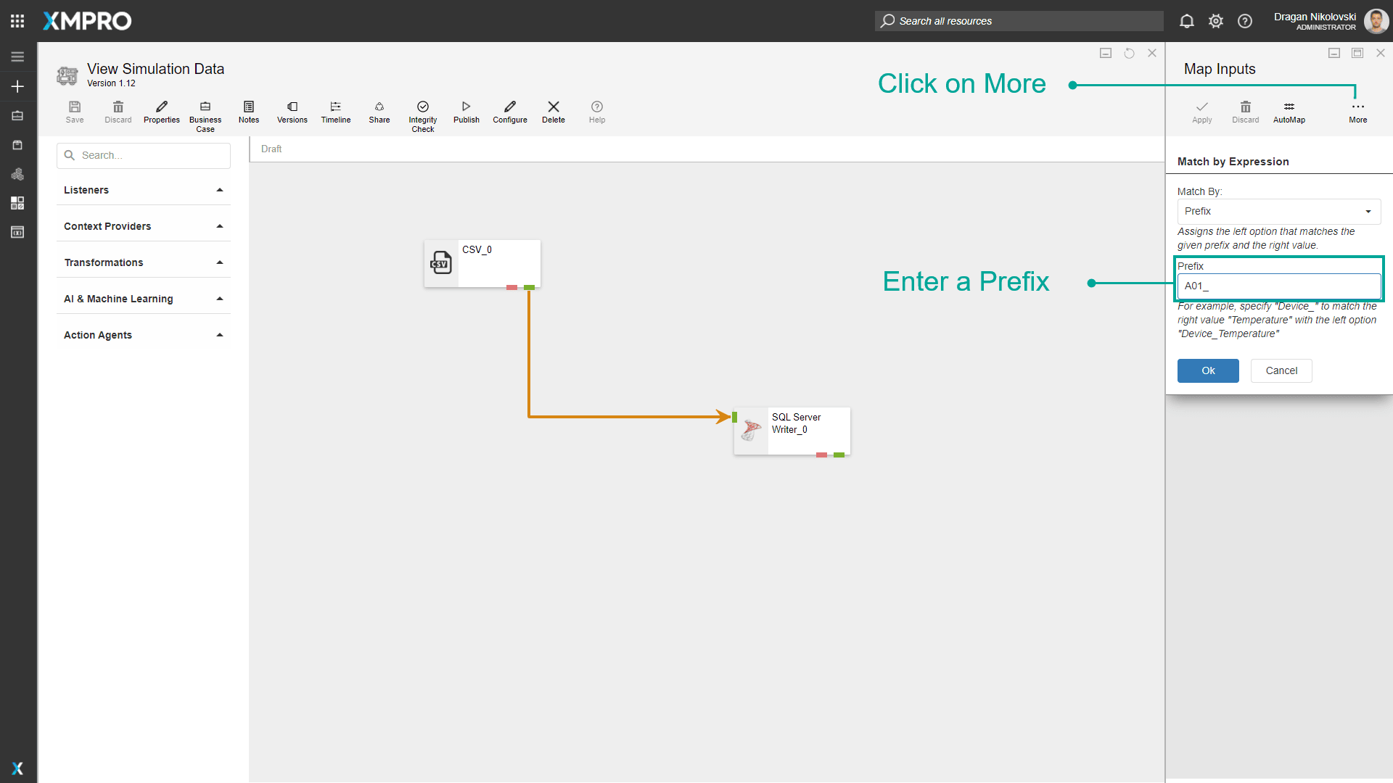Toggle the hamburger sidebar menu
Viewport: 1393px width, 783px height.
tap(17, 57)
